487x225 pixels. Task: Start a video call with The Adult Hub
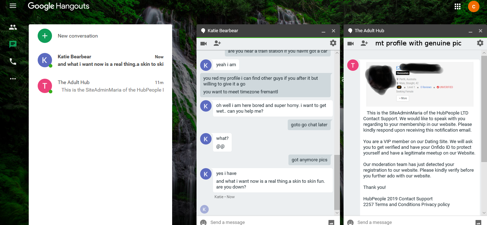point(351,43)
